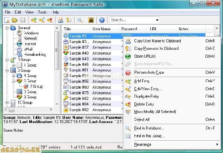Image resolution: width=223 pixels, height=153 pixels.
Task: Select the Sample #40 entry row
Action: 93,53
